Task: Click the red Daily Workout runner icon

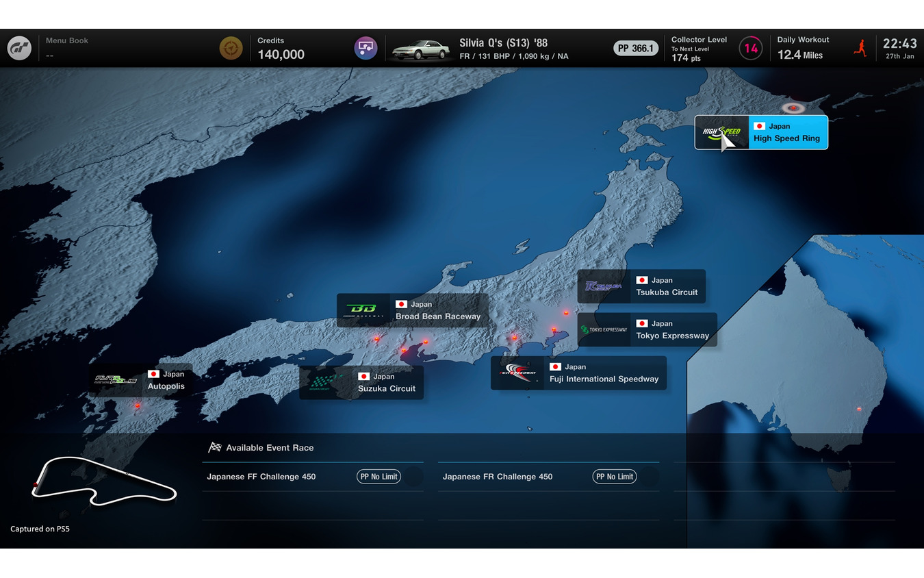Action: [x=860, y=48]
